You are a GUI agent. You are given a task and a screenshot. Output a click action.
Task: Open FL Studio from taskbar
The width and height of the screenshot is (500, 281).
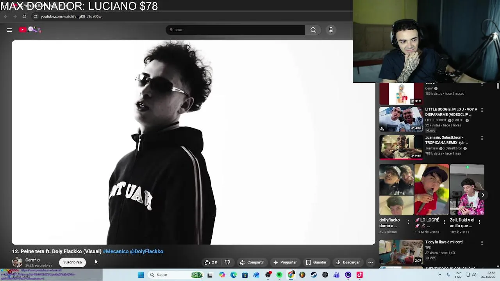click(302, 275)
